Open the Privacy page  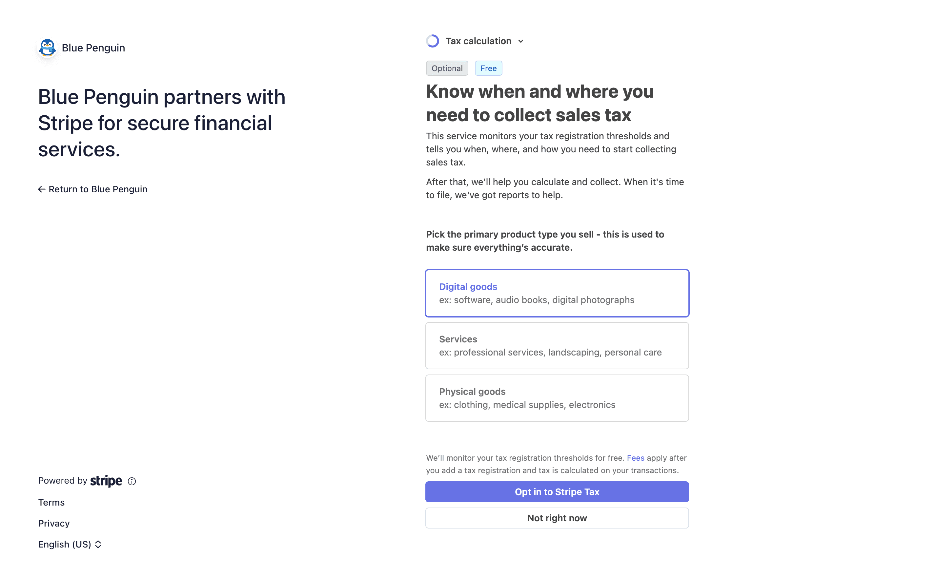coord(53,523)
